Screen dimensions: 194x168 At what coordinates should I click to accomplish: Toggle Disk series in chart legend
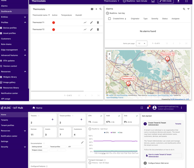(x=120, y=133)
